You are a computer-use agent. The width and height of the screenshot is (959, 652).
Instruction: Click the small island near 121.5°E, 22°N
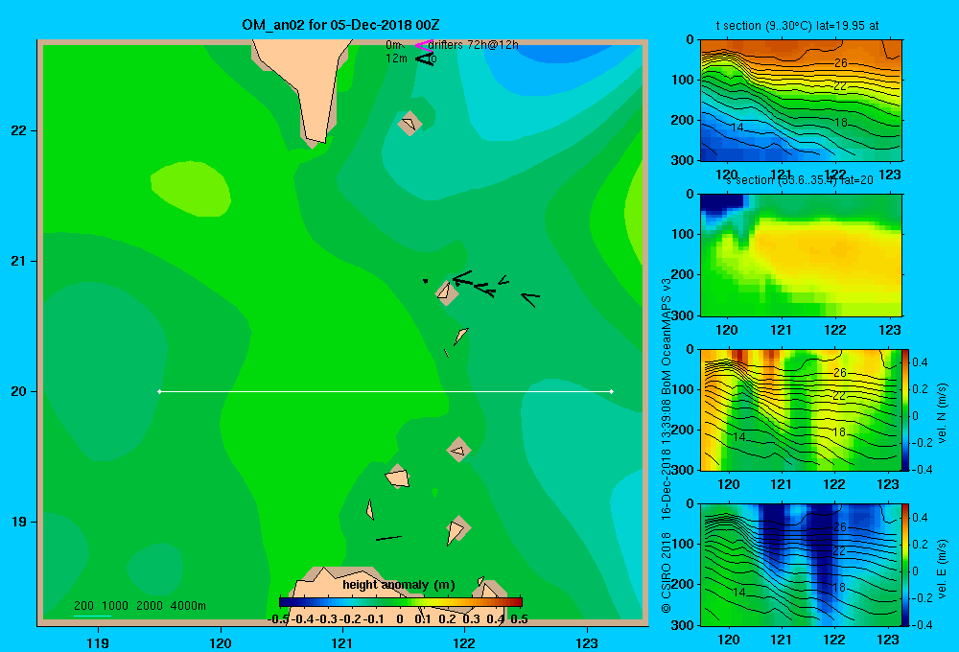[x=409, y=123]
